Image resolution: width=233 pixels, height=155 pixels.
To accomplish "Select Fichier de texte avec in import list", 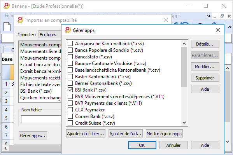I will pos(40,85).
